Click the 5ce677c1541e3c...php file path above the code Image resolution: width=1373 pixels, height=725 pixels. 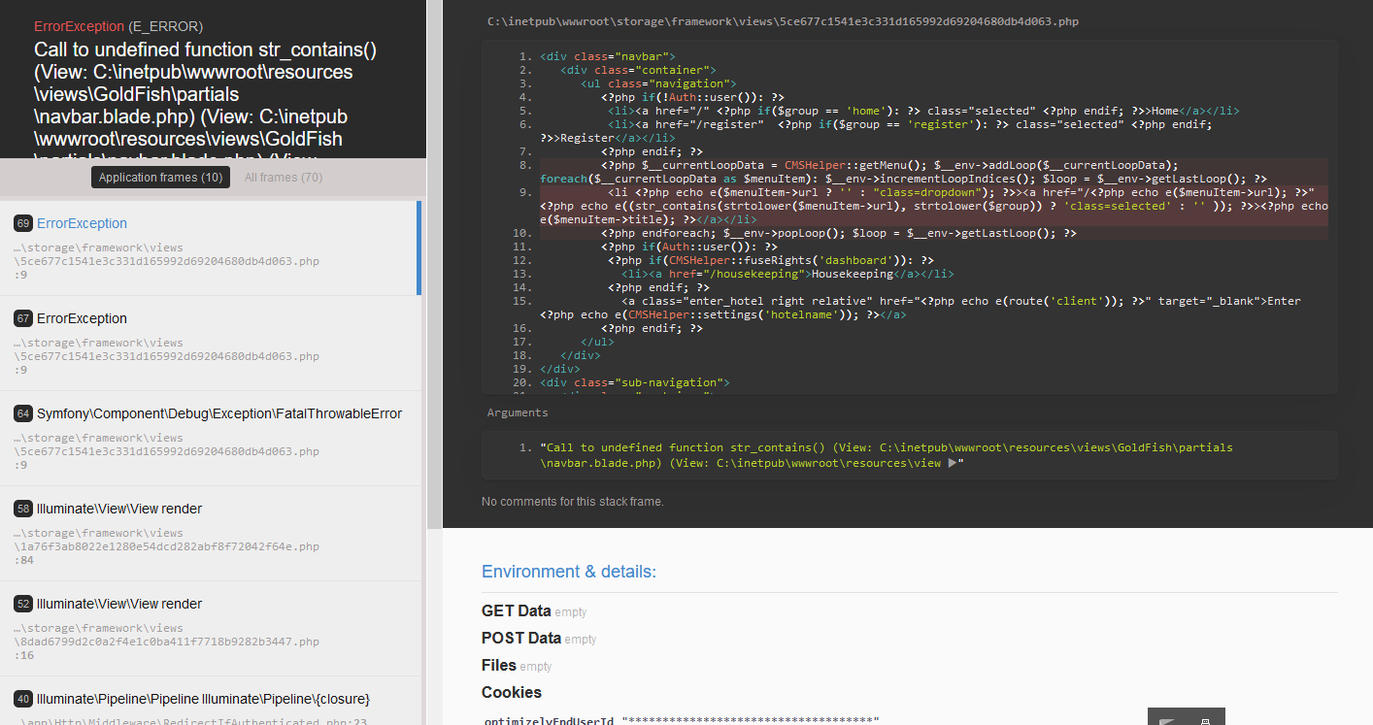click(783, 21)
